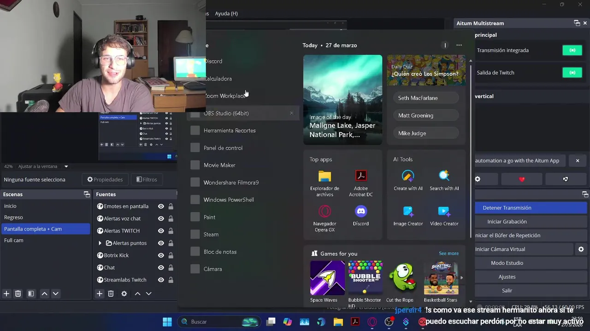Toggle the Salida de Twitch output
Screen dimensions: 590x331
572,73
